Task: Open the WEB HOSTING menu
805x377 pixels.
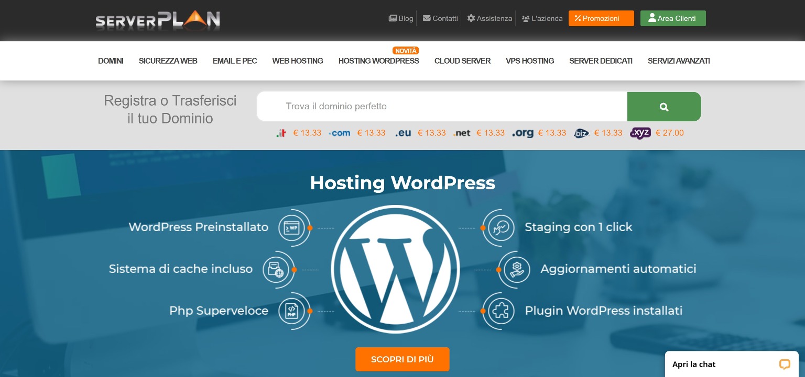Action: 298,61
